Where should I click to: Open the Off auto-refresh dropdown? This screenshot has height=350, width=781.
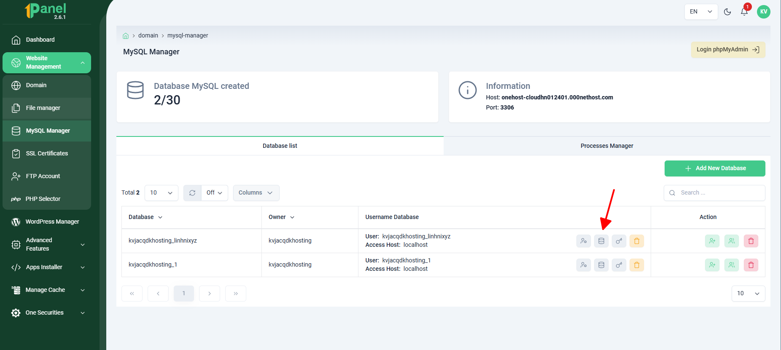pos(215,193)
